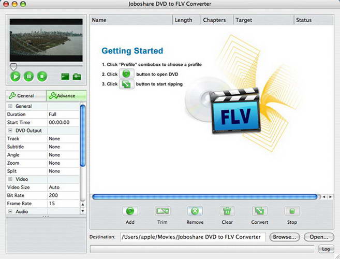The width and height of the screenshot is (340, 259).
Task: Click the Name column header
Action: (131, 20)
